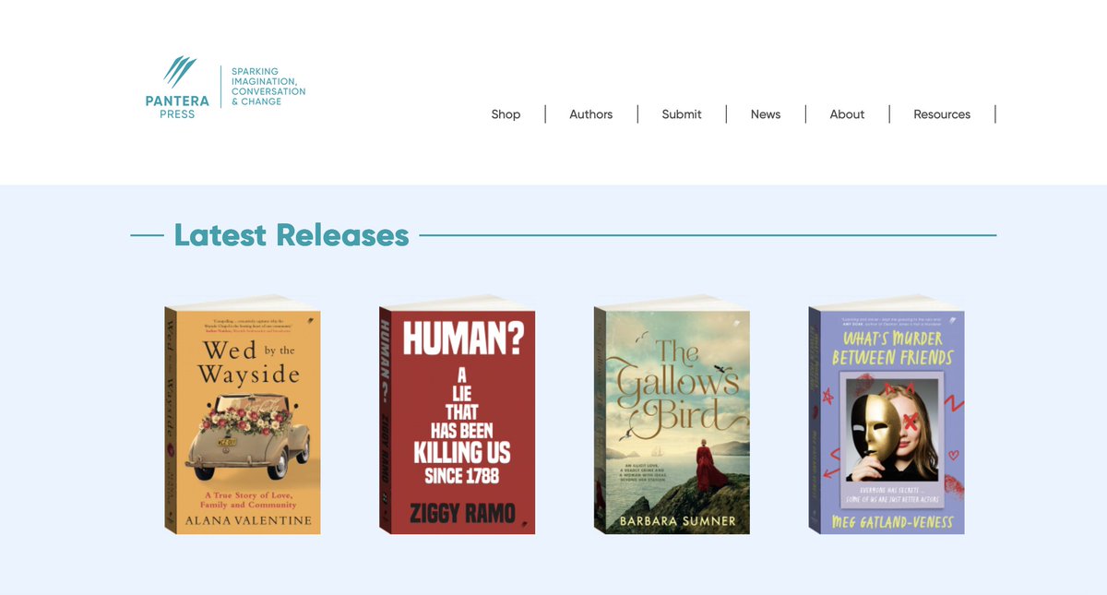This screenshot has width=1107, height=595.
Task: Go to the Submit page
Action: tap(682, 114)
